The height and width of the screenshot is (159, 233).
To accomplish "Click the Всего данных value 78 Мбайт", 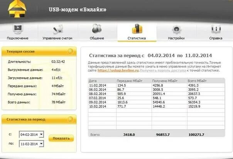I will pyautogui.click(x=58, y=102).
